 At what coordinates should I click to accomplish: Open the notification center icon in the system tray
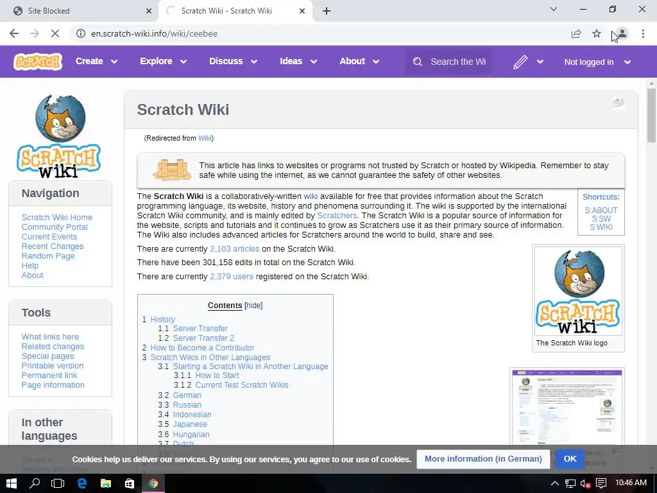(601, 483)
